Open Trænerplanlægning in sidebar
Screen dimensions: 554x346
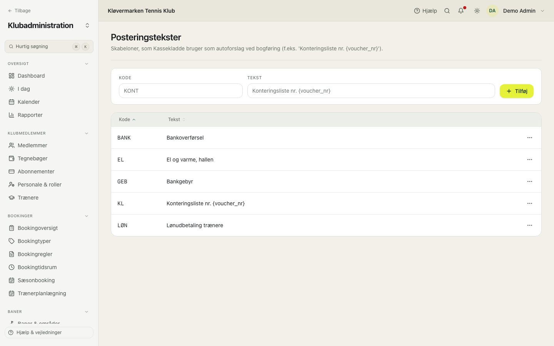(x=49, y=293)
